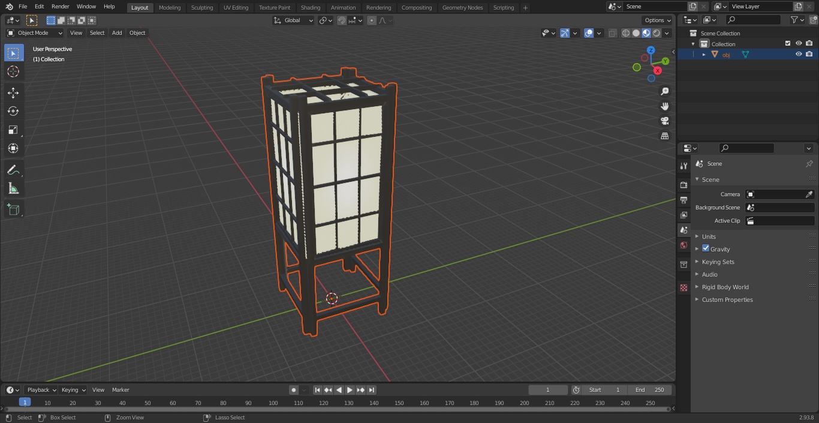Add a new workspace with plus
This screenshot has height=423, width=819.
(x=525, y=8)
